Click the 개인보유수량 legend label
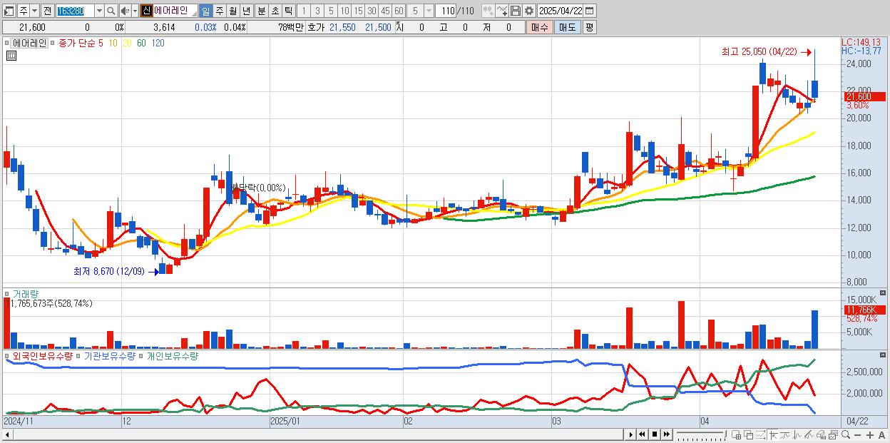This screenshot has height=443, width=890. pos(172,355)
